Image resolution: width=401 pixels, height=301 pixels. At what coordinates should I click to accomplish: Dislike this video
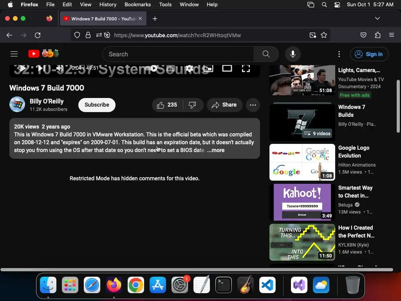[193, 105]
